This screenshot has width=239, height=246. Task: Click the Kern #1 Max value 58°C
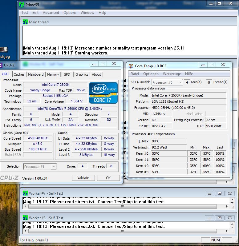207,160
